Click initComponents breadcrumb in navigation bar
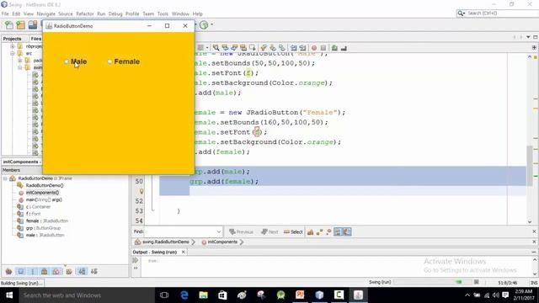539x303 pixels. 219,242
